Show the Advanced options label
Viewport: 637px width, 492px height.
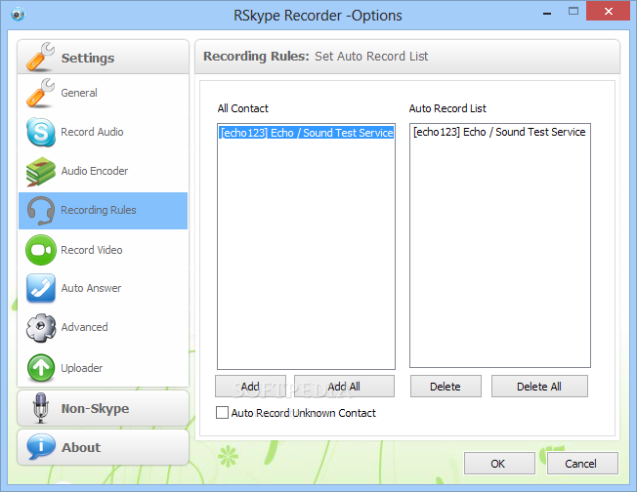84,327
